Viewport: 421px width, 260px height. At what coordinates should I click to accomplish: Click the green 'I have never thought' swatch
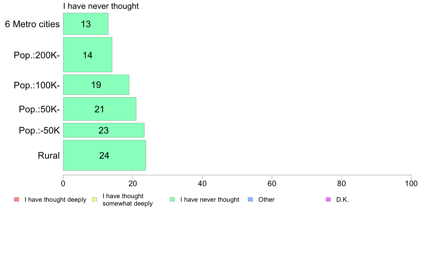pyautogui.click(x=172, y=200)
